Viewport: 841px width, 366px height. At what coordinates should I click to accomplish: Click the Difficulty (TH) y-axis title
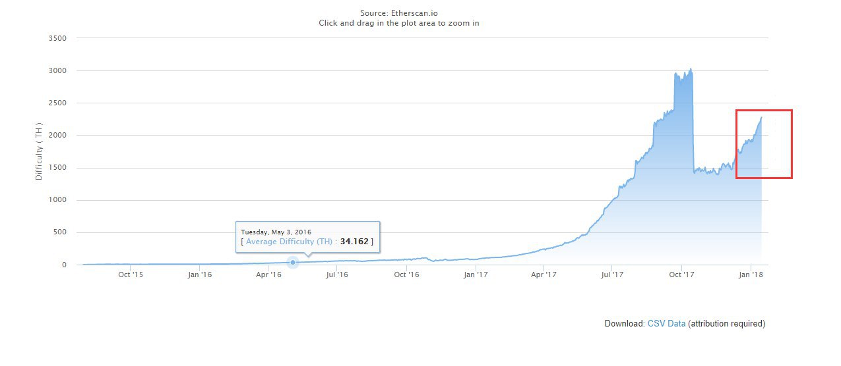pos(39,151)
